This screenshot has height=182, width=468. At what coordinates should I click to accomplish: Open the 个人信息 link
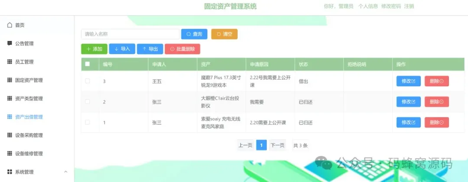point(368,6)
